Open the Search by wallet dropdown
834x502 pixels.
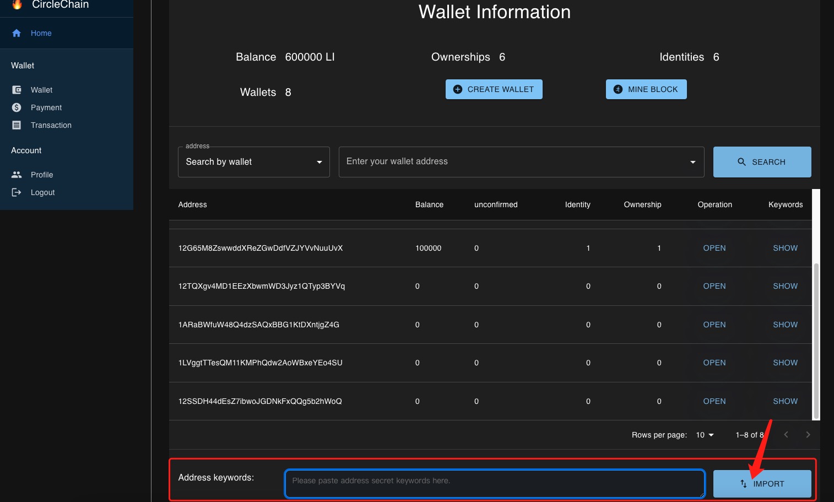pos(253,162)
